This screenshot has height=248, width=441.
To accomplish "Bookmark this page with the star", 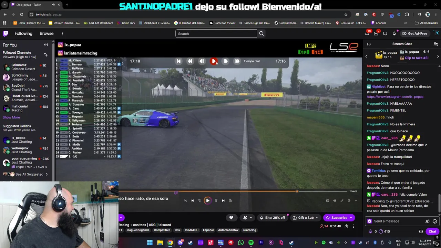I will (346, 14).
